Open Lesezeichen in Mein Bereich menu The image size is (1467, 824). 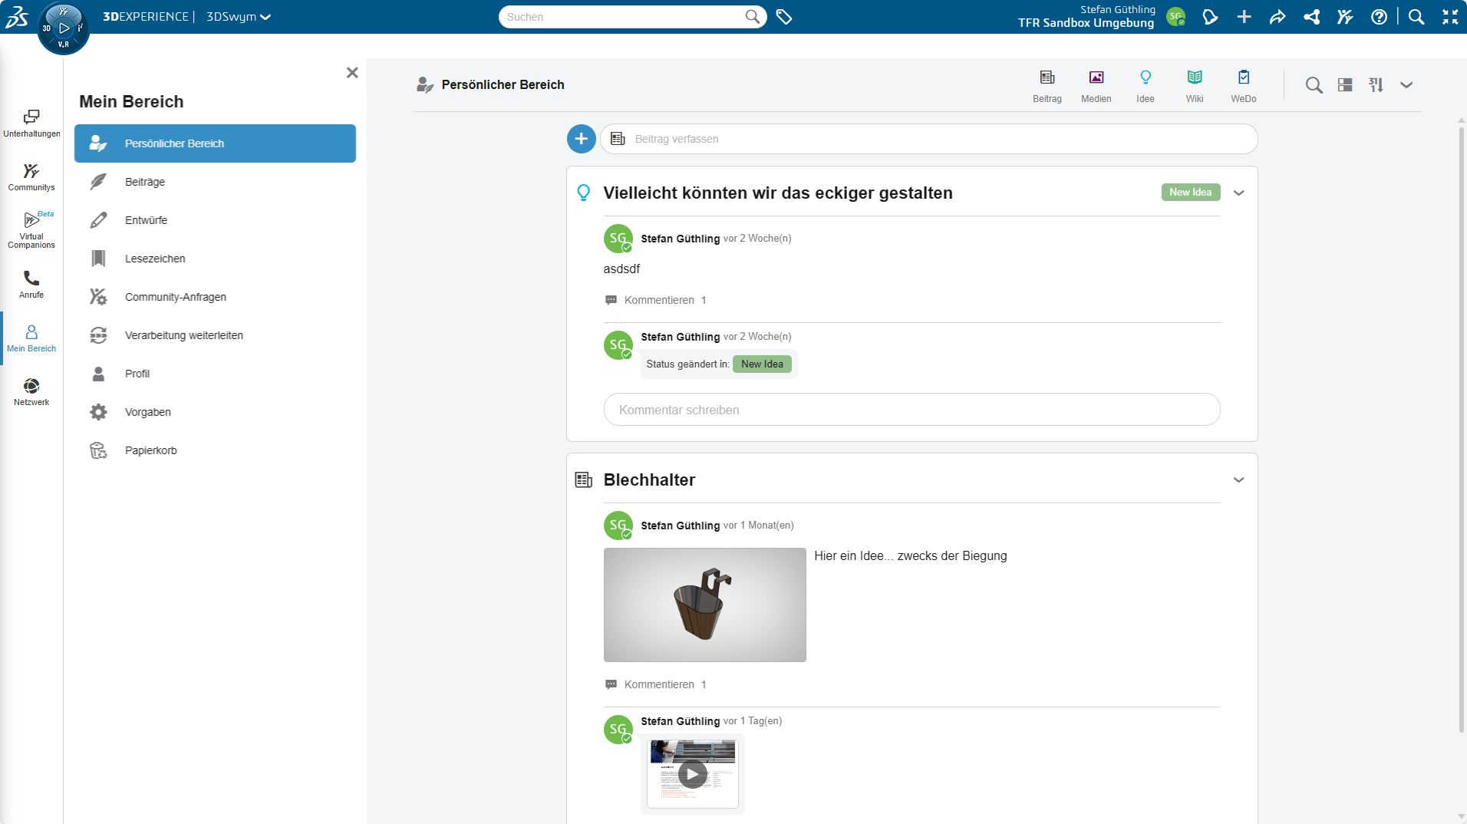pyautogui.click(x=155, y=259)
